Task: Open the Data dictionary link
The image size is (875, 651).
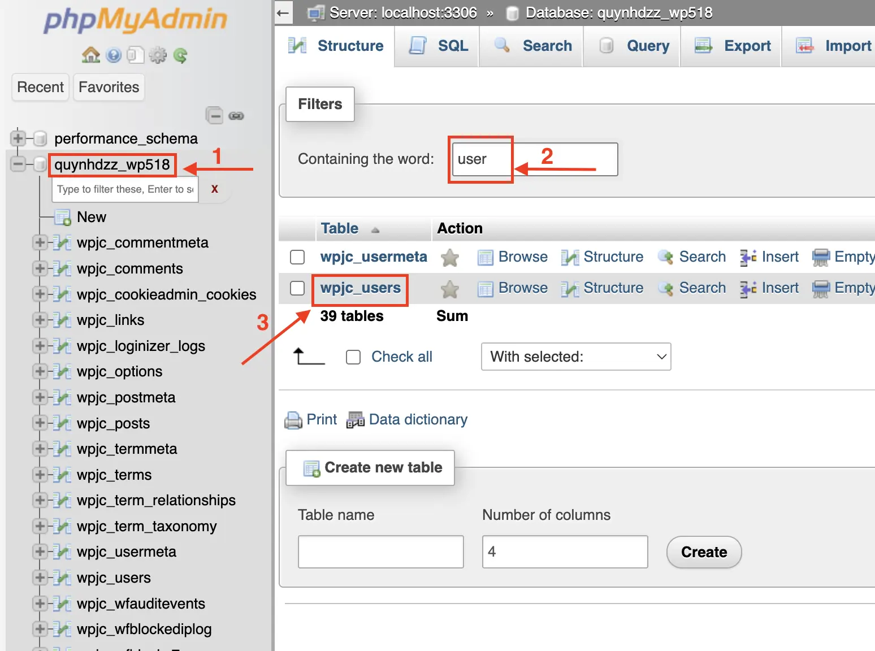Action: click(418, 419)
